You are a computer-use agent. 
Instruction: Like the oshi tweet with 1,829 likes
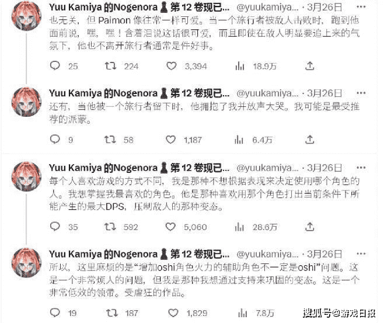(x=173, y=312)
